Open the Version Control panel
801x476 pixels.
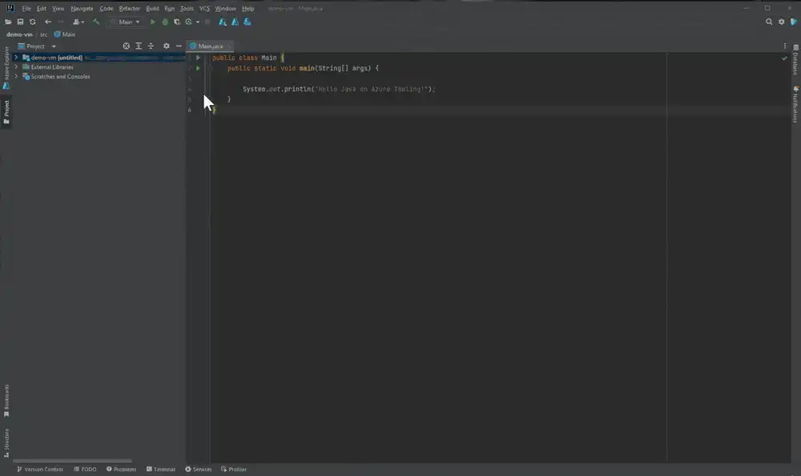40,469
